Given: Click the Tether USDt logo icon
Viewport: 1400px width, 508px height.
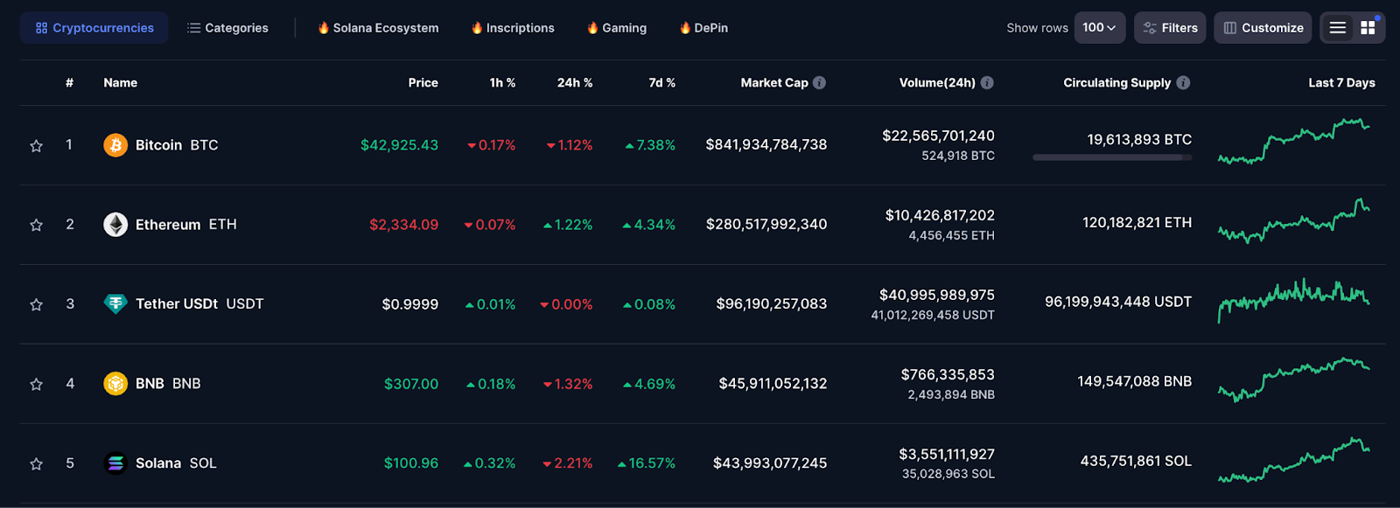Looking at the screenshot, I should pos(115,304).
